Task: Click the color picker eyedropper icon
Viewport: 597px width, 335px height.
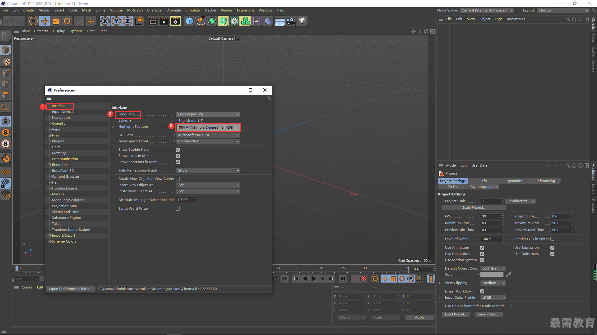Action: 509,275
